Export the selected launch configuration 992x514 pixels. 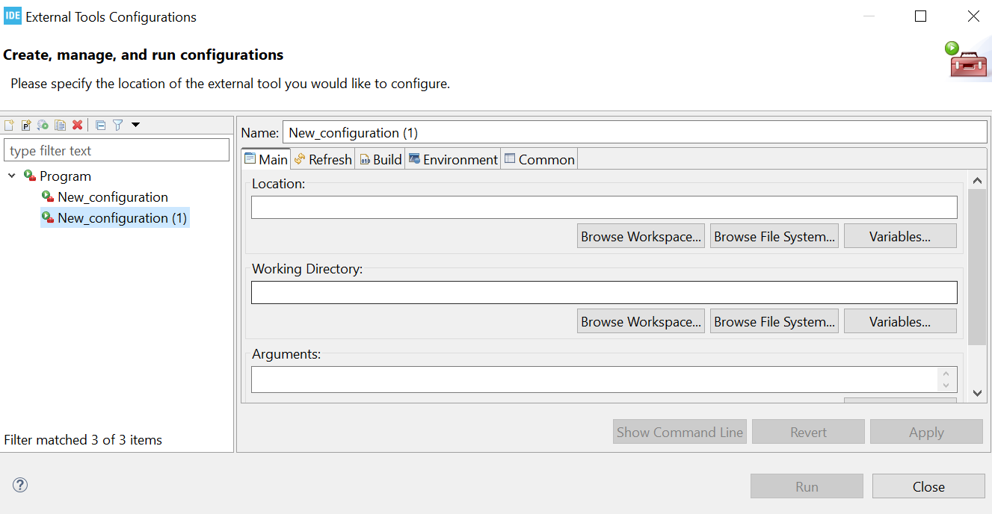point(43,125)
